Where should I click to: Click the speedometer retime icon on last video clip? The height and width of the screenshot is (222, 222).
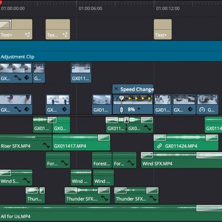[x=202, y=109]
